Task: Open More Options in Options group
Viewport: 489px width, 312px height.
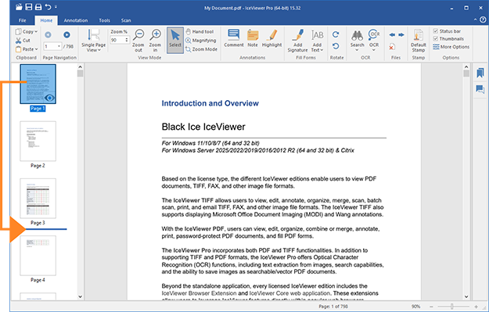Action: 451,47
